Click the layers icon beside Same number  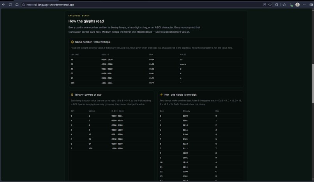click(x=72, y=42)
